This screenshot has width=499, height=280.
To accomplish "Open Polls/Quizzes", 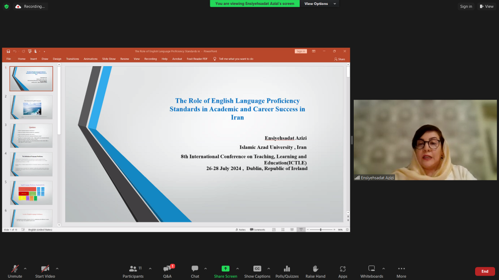I will [x=287, y=271].
